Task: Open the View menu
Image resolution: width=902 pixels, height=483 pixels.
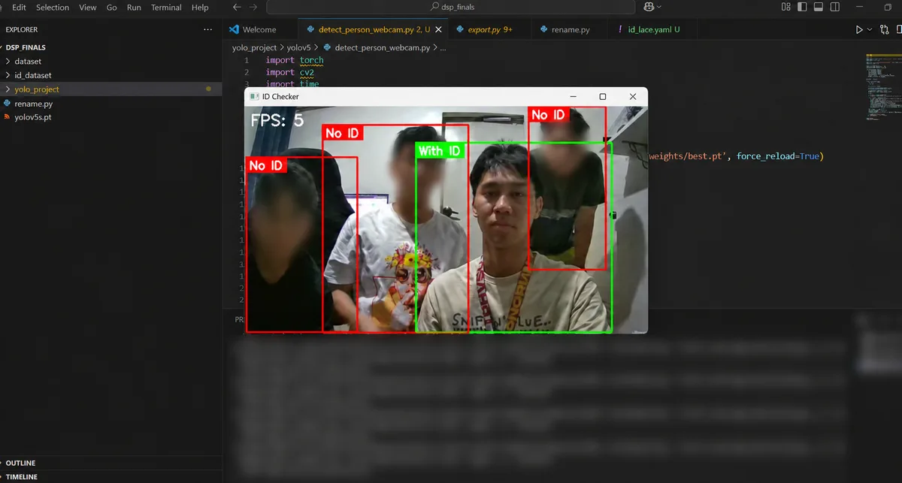Action: 88,8
